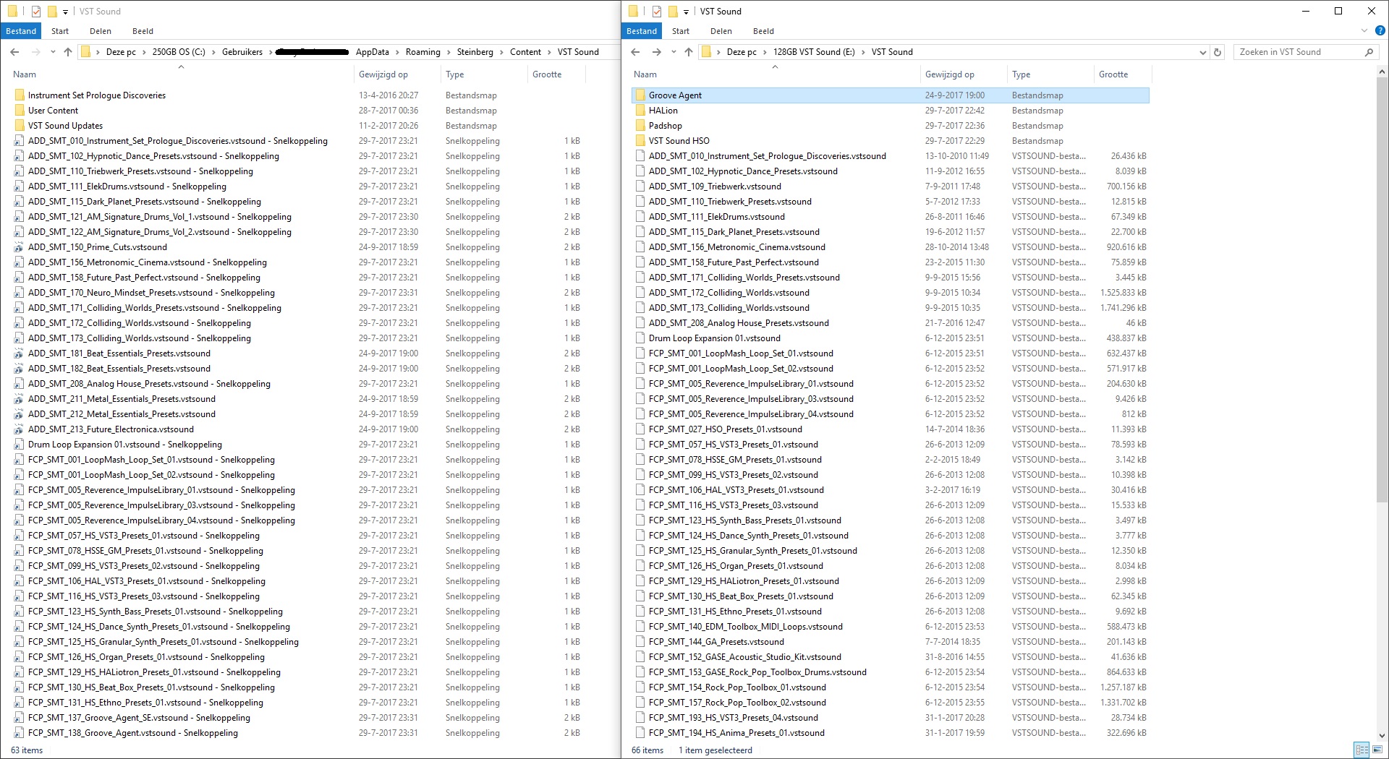Click New Folder quick access icon in right title bar
This screenshot has width=1389, height=759.
[673, 12]
